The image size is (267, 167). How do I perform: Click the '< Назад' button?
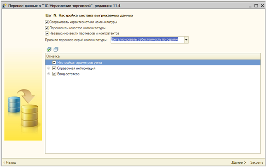click(10, 162)
